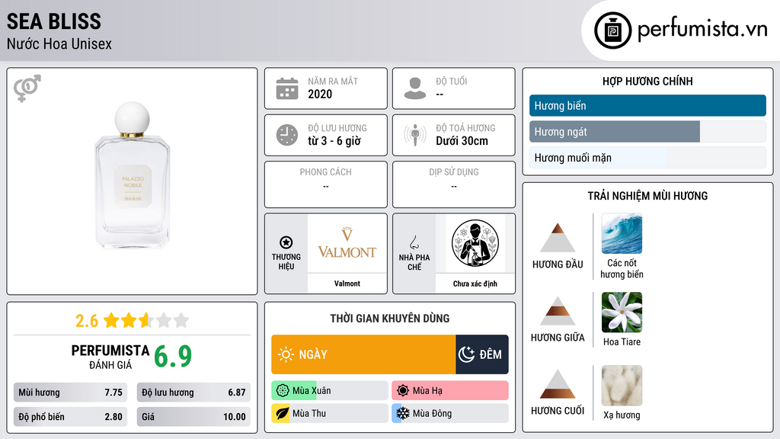Click the 2020 release year value
Viewport: 780px width, 439px height.
(x=320, y=94)
